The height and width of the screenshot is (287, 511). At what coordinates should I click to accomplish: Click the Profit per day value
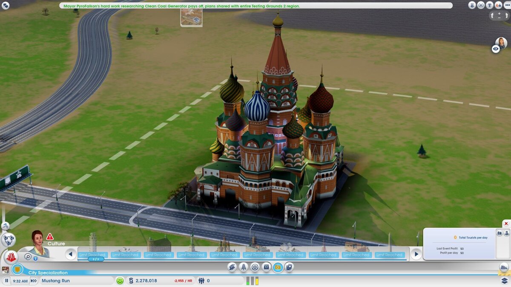(462, 253)
